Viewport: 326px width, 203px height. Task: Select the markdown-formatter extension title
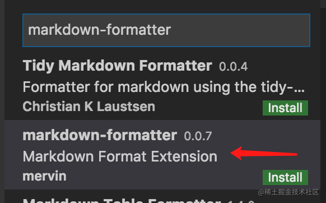100,135
